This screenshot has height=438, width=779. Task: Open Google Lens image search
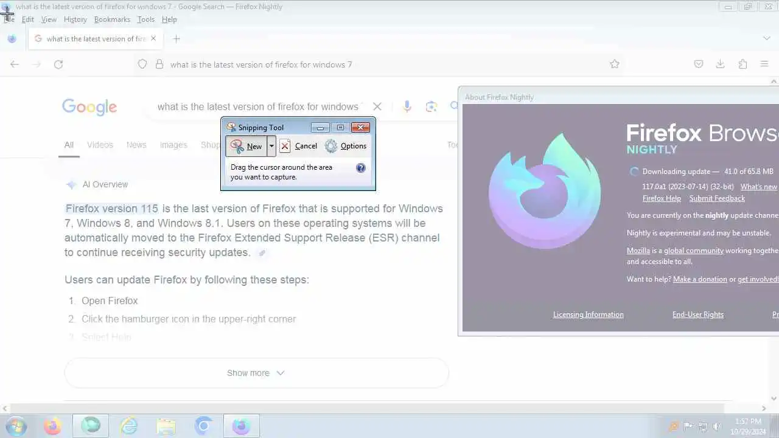[431, 106]
